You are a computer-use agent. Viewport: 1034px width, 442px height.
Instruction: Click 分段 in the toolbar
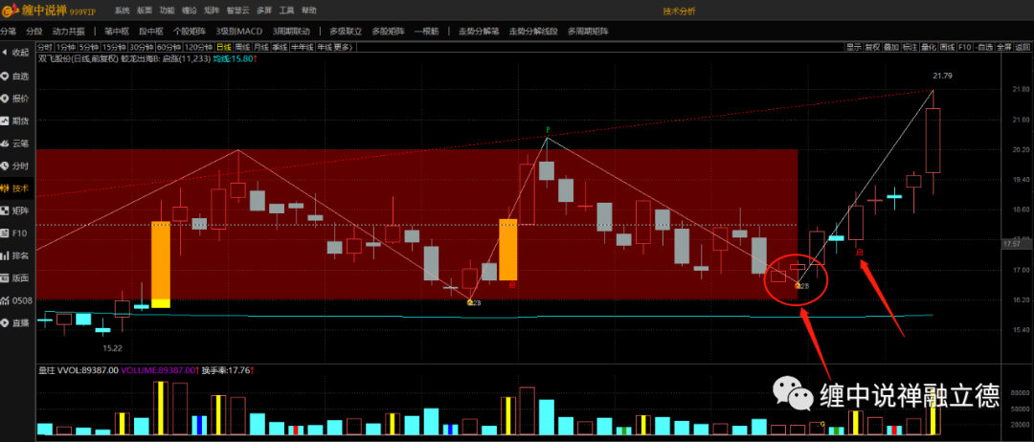[x=33, y=32]
